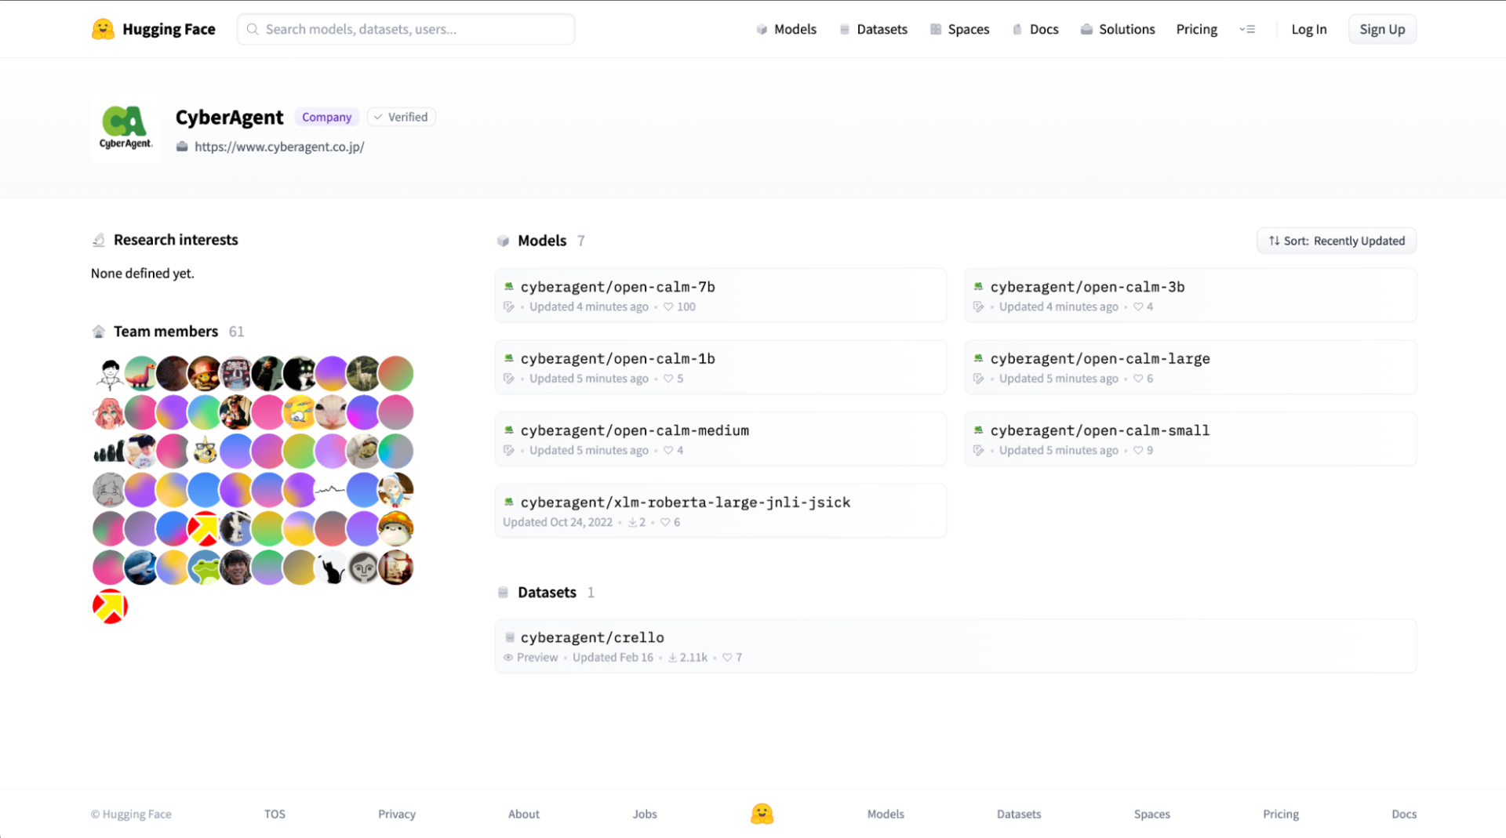Click the Datasets icon in the navbar
Image resolution: width=1506 pixels, height=838 pixels.
844,29
